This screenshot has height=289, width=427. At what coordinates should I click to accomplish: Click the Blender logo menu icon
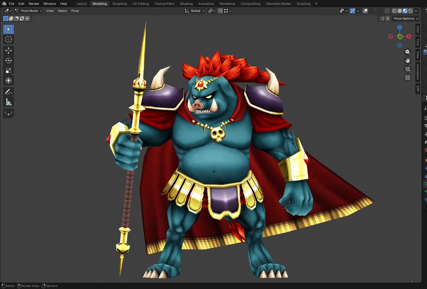[x=4, y=4]
